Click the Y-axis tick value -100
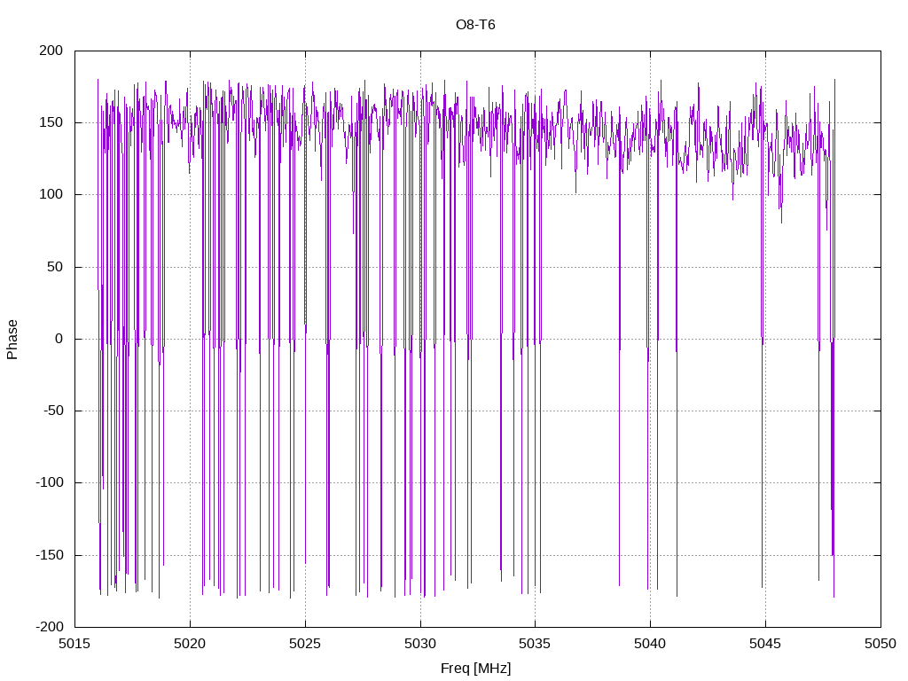 (x=50, y=482)
